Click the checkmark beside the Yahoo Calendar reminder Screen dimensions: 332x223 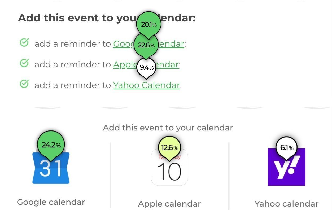(x=24, y=84)
